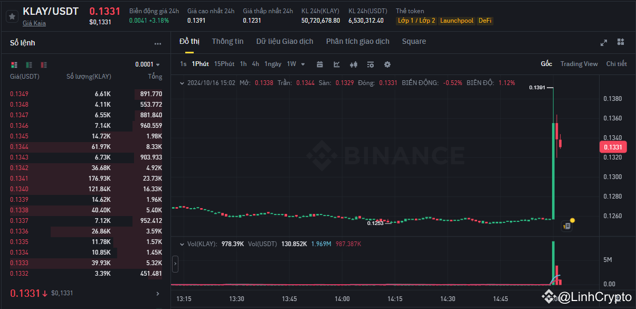Expand the chart to fullscreen with the arrows icon
This screenshot has height=309, width=636.
pos(603,41)
